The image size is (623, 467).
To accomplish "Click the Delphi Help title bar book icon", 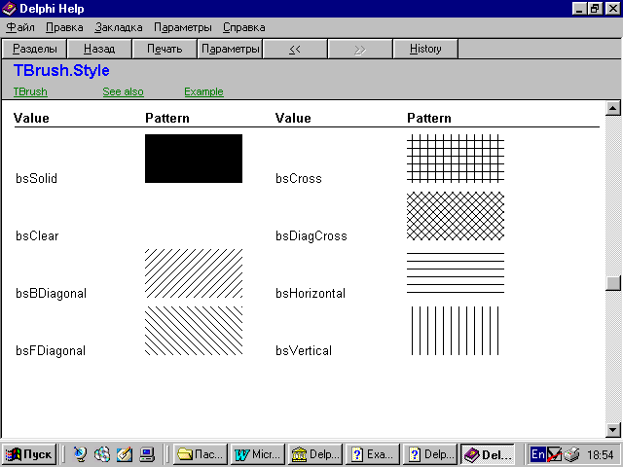I will pos(9,9).
